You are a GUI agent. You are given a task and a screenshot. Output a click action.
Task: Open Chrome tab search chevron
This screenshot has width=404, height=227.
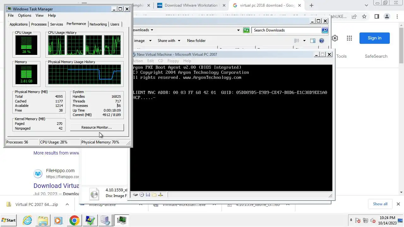click(366, 5)
